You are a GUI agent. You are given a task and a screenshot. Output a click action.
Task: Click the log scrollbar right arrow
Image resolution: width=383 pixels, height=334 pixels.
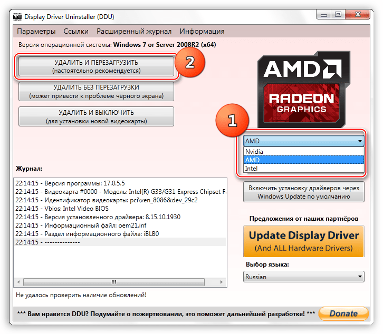point(221,282)
